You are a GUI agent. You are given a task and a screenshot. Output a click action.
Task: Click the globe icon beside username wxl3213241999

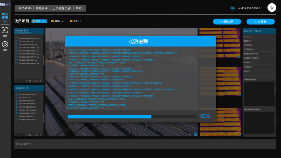[232, 8]
